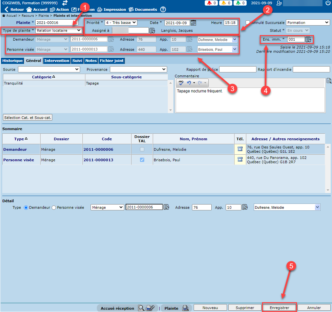Switch to the Intervention tab
The width and height of the screenshot is (332, 312).
[57, 61]
